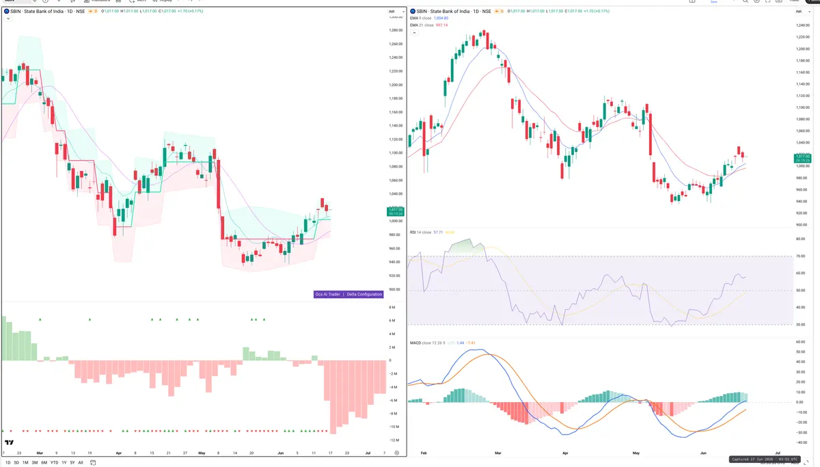Select the RSI 14 close legend
The height and width of the screenshot is (467, 820).
[420, 232]
